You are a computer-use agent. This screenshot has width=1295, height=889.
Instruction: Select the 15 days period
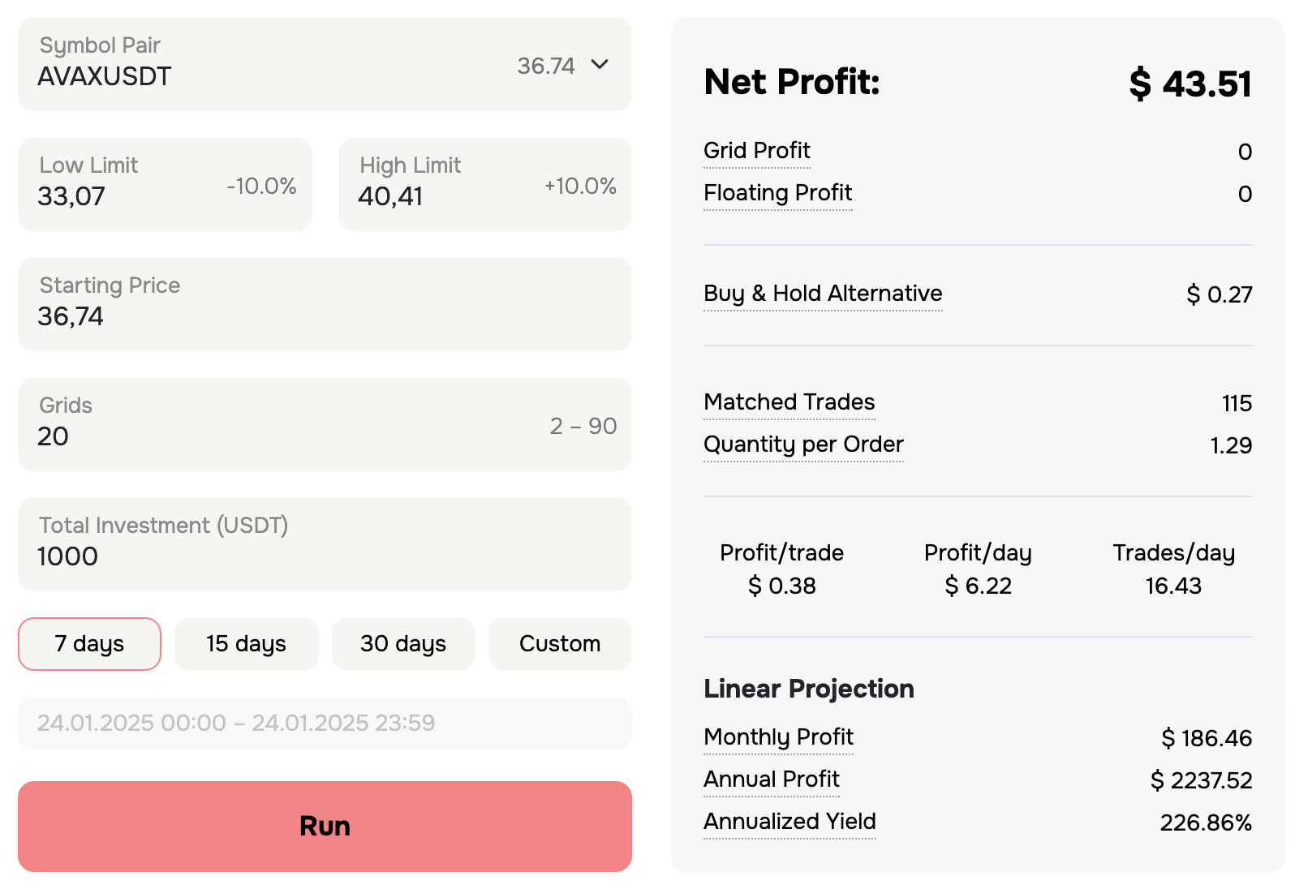[246, 644]
